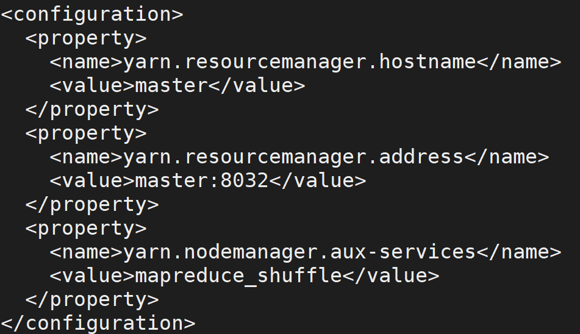
Task: Click yarn.resourcemanager.address name text
Action: (293, 158)
